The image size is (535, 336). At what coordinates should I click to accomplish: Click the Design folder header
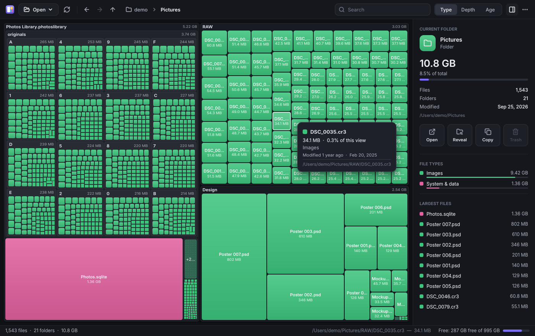click(x=305, y=190)
